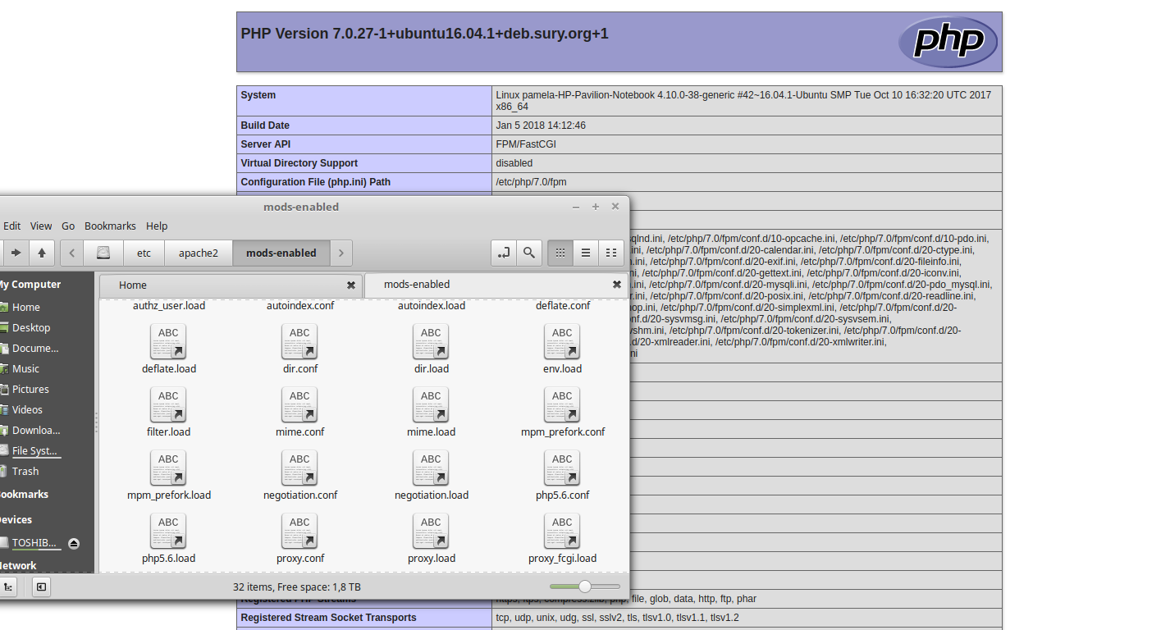The image size is (1161, 630).
Task: Show earlier path segments with left chevron
Action: pyautogui.click(x=72, y=253)
